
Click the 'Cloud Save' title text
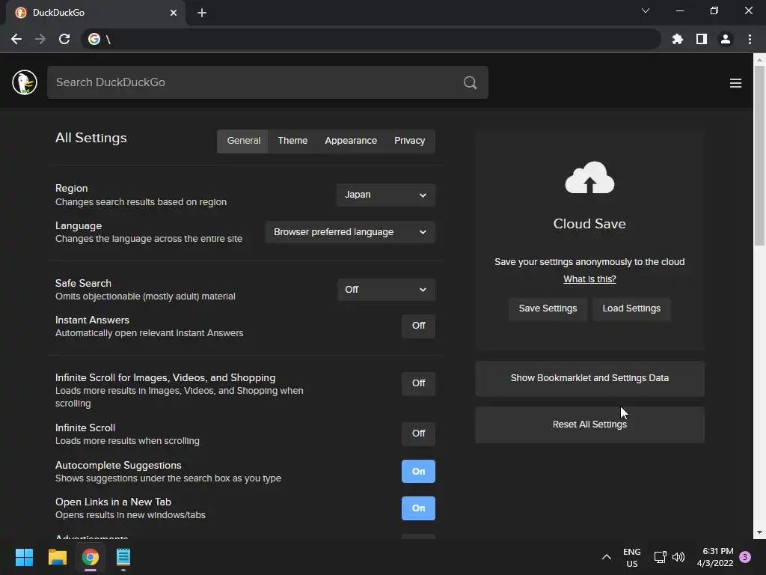pyautogui.click(x=589, y=224)
